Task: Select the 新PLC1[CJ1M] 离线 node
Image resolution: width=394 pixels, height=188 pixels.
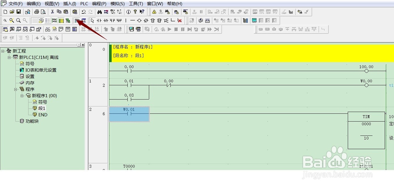Action: pyautogui.click(x=39, y=57)
